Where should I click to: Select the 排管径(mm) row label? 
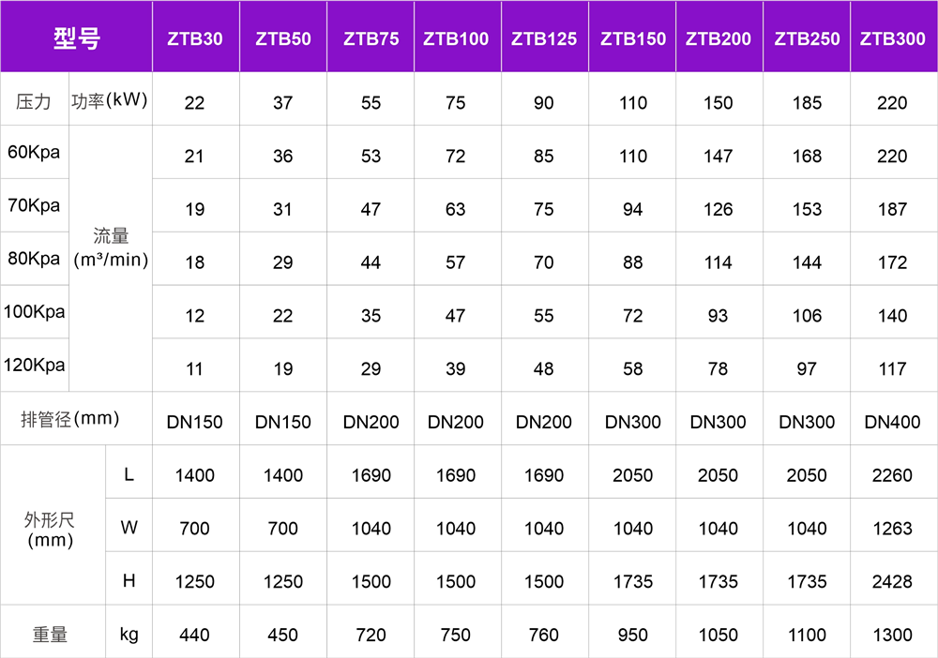tap(71, 419)
